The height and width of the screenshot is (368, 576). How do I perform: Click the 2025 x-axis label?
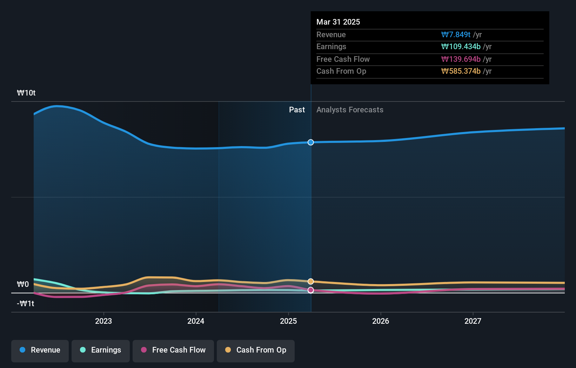coord(288,321)
